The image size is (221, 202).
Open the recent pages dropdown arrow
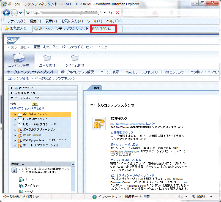click(x=21, y=13)
